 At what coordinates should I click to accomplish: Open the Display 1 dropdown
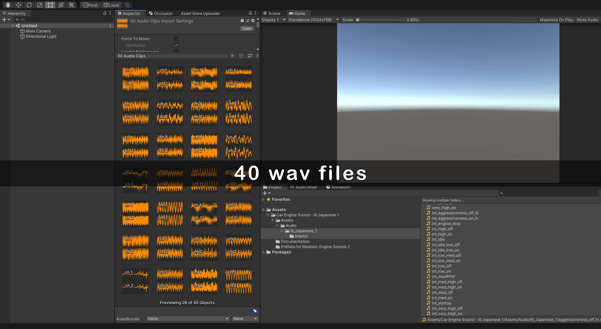pyautogui.click(x=273, y=20)
